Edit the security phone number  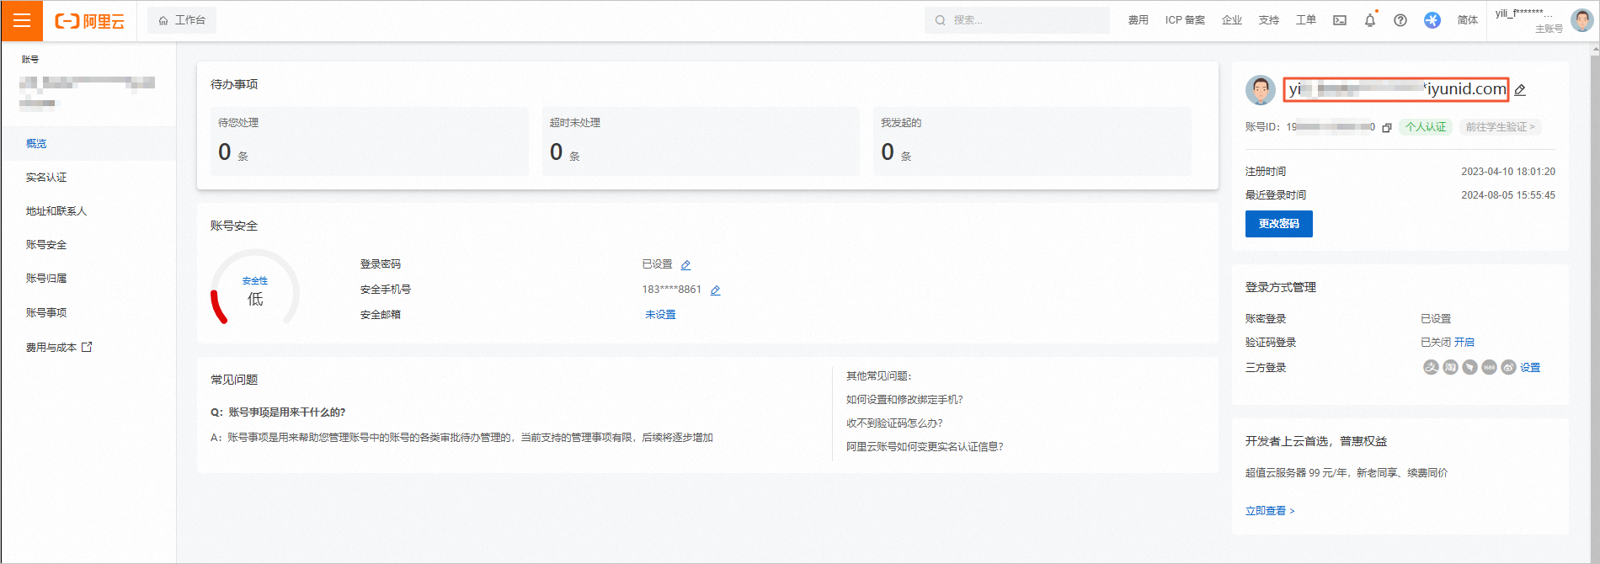(715, 290)
